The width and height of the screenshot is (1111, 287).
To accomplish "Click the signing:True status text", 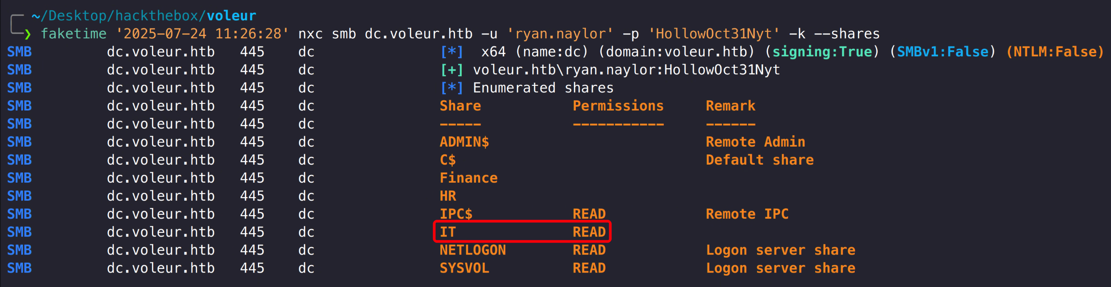I will 822,52.
